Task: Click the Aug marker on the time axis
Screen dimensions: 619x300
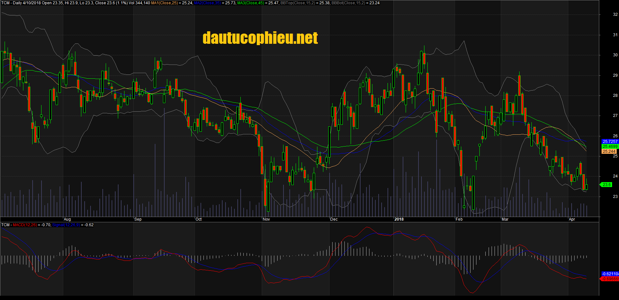Action: tap(67, 219)
